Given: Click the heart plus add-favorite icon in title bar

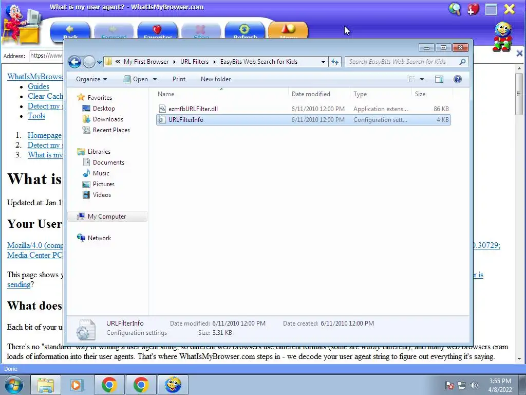Looking at the screenshot, I should point(473,9).
